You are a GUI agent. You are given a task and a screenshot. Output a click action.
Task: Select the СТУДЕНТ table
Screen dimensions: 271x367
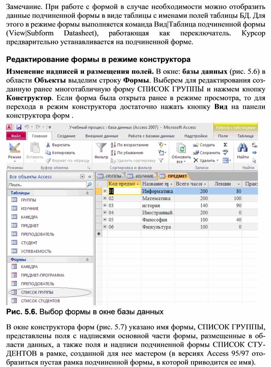[29, 243]
